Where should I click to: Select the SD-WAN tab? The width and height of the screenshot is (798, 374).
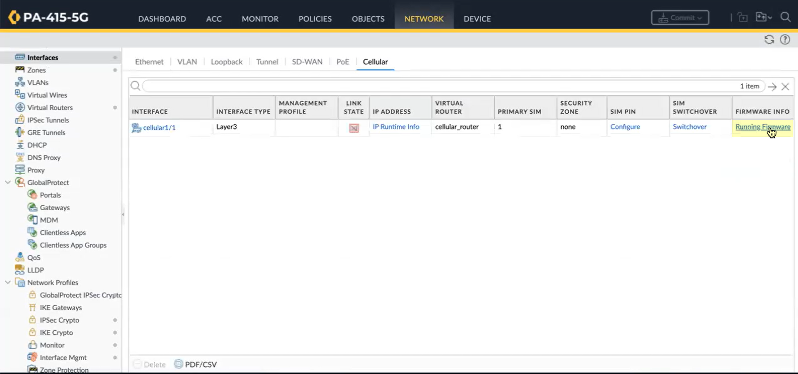[307, 62]
